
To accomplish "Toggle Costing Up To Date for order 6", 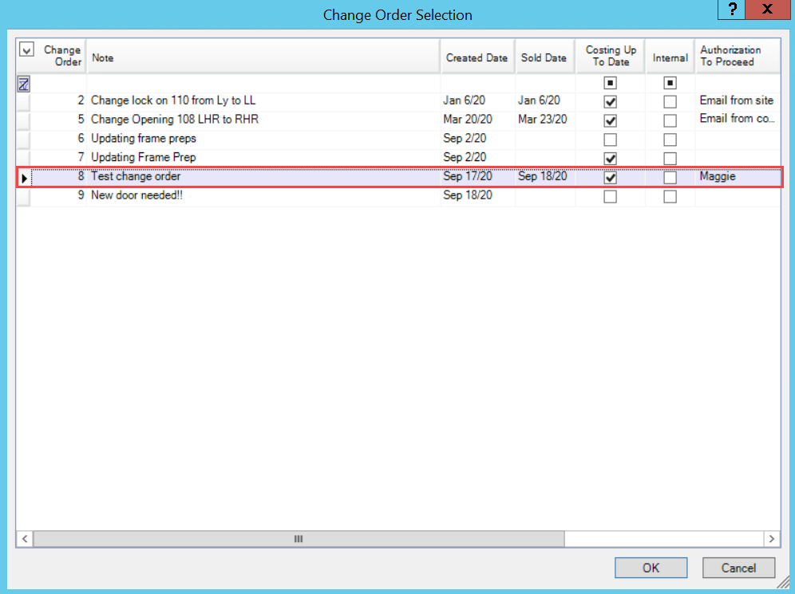I will (x=610, y=140).
